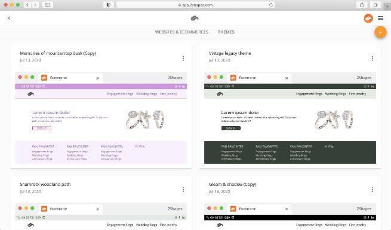The image size is (391, 230).
Task: Click the 2Shapes logo in header
Action: (x=195, y=18)
